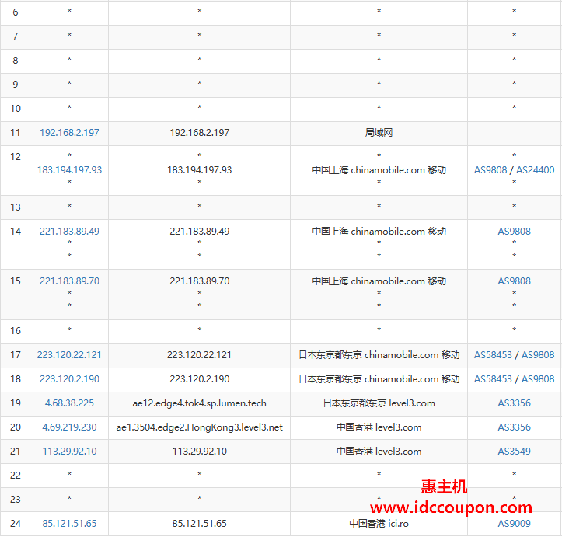562x537 pixels.
Task: Click the blue 223.120.2.190 IP link
Action: coord(69,379)
